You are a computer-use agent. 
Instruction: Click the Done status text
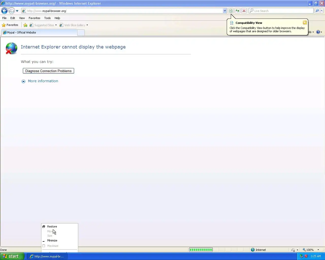tap(4, 250)
